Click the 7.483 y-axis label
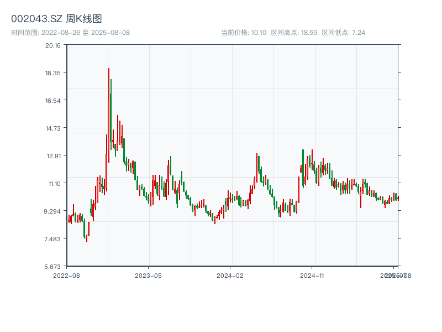Screen dimensions: 442x332 (53, 239)
